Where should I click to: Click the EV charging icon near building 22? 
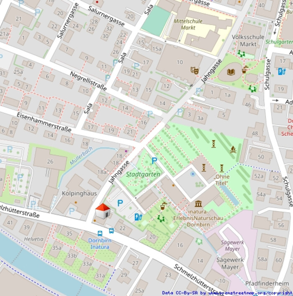coord(137,216)
